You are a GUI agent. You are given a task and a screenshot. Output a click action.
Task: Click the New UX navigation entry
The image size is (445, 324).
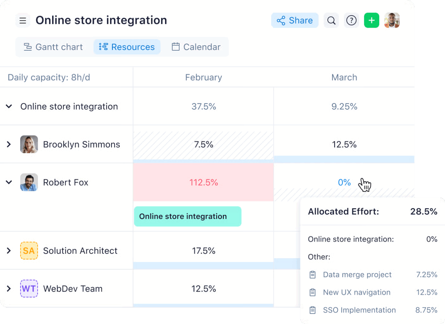[356, 292]
